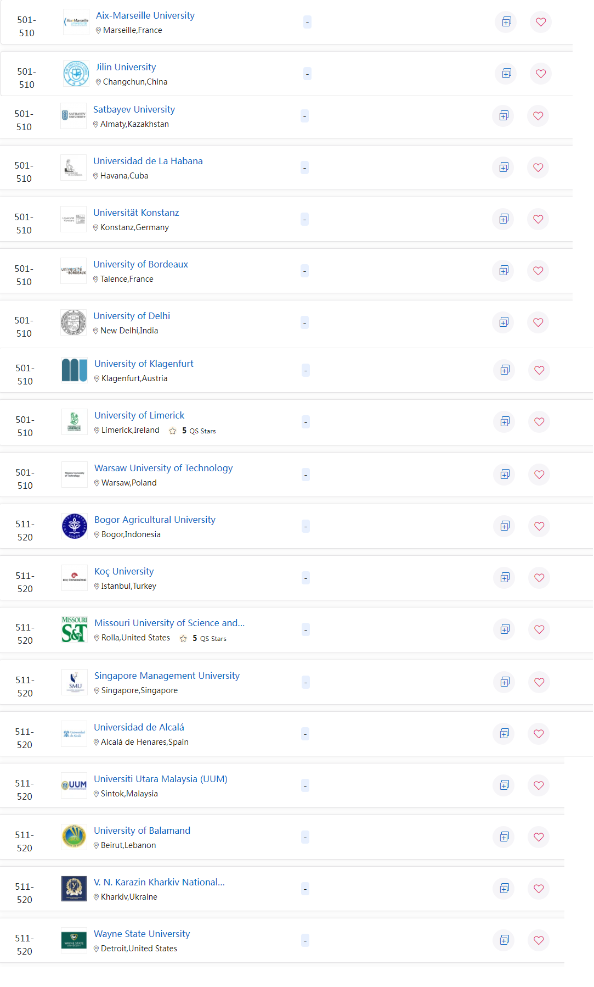Click the heart icon for Satbayev University
This screenshot has width=594, height=987.
click(x=538, y=116)
